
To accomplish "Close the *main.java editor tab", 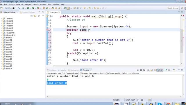I will point(59,12).
